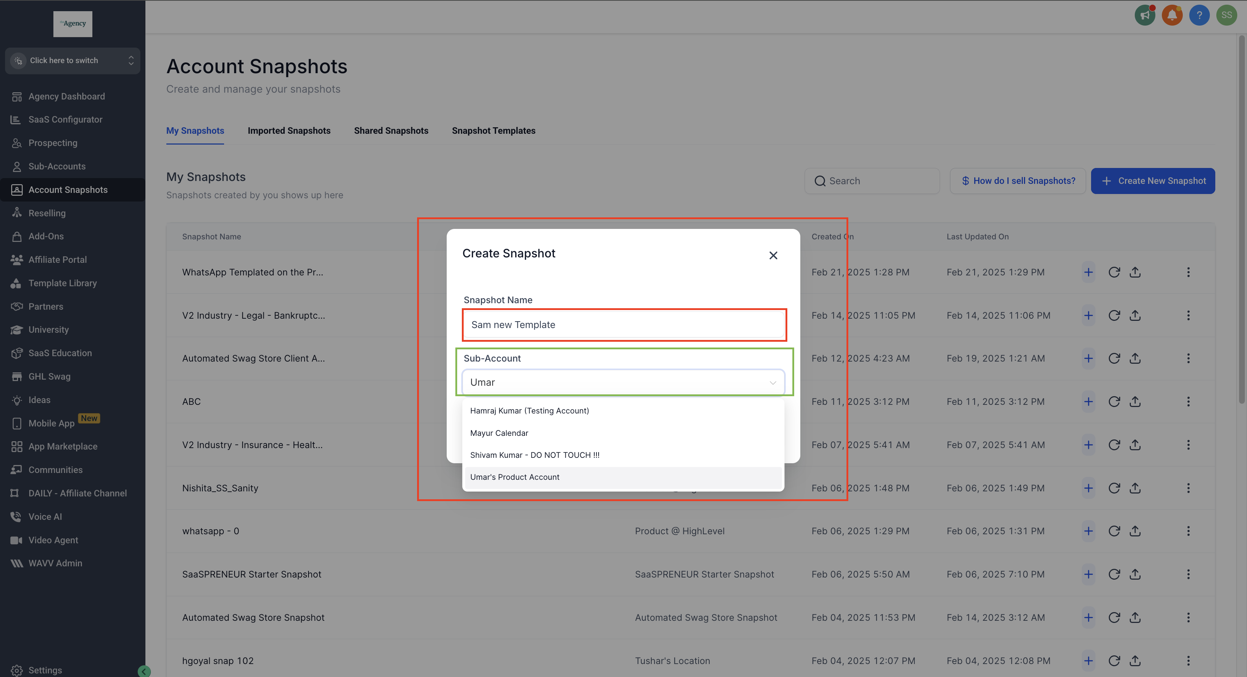Close the Create Snapshot dialog

tap(773, 255)
